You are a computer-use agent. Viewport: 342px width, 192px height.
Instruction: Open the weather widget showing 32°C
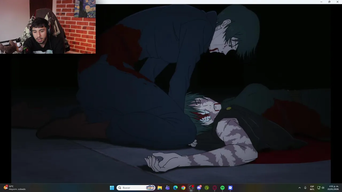pos(15,188)
